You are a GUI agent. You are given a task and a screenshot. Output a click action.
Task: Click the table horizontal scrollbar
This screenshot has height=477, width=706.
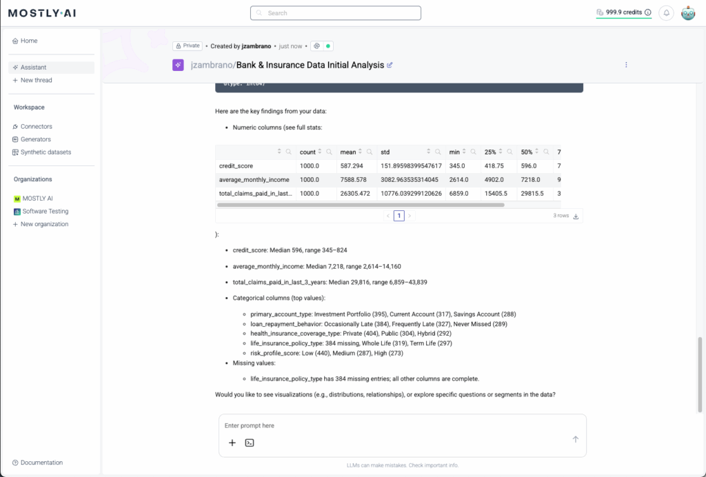click(361, 205)
